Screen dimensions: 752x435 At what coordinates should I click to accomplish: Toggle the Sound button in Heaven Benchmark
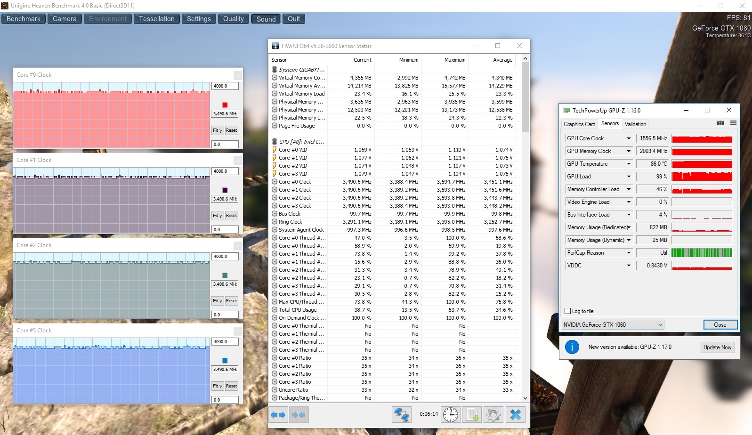pyautogui.click(x=266, y=19)
